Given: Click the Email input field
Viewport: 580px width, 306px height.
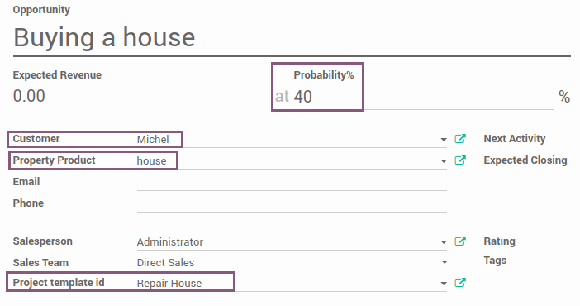Looking at the screenshot, I should [x=292, y=182].
